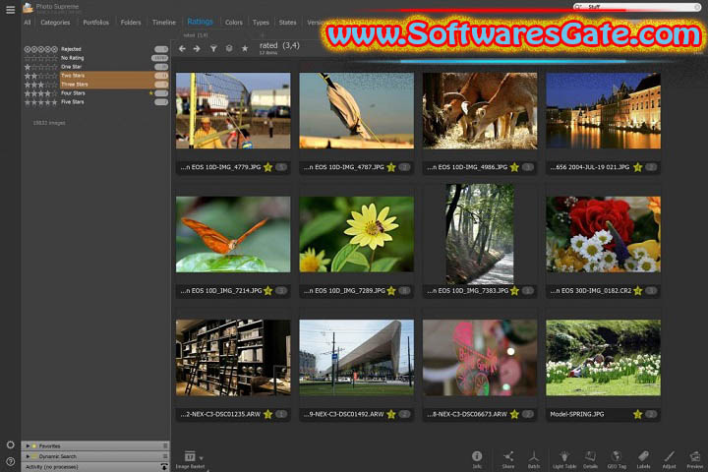Open the hamburger main menu
The image size is (708, 472).
coord(10,10)
